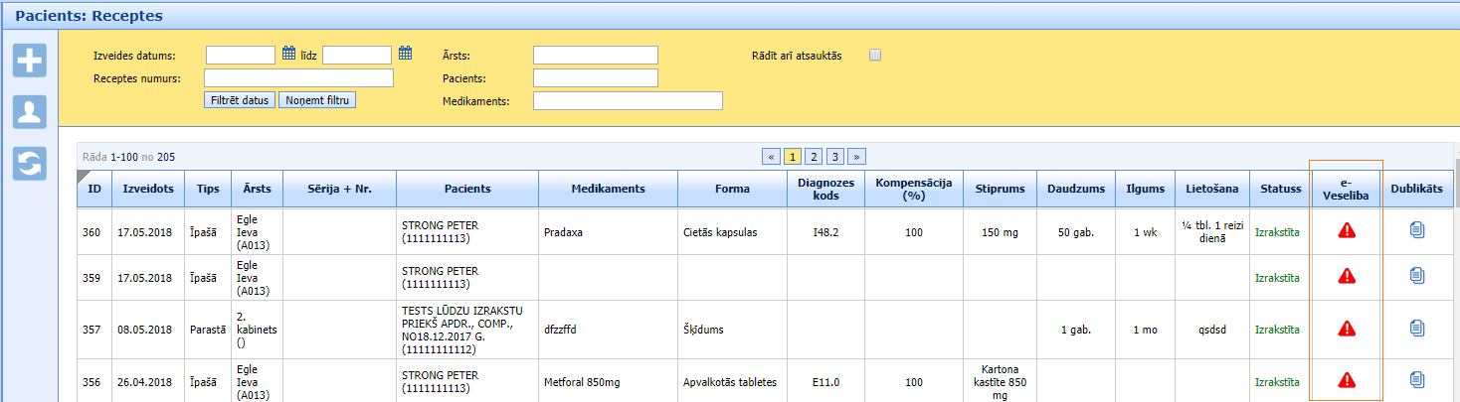Open the patient profile icon in sidebar
This screenshot has width=1460, height=402.
pyautogui.click(x=30, y=112)
